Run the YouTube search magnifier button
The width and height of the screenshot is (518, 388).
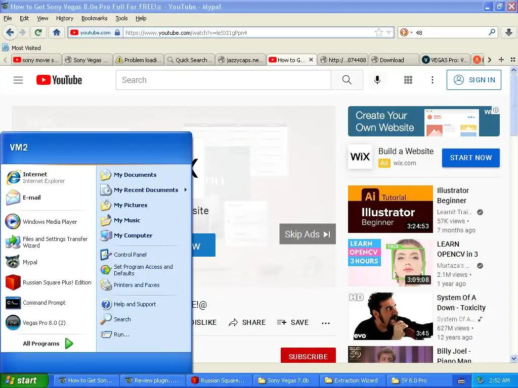(x=347, y=80)
